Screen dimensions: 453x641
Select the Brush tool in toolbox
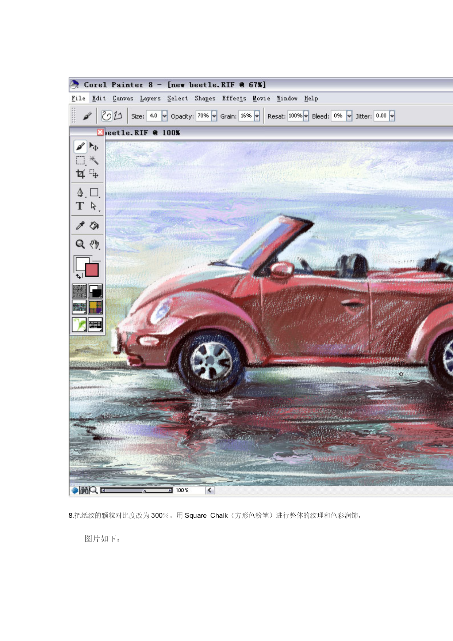point(80,147)
